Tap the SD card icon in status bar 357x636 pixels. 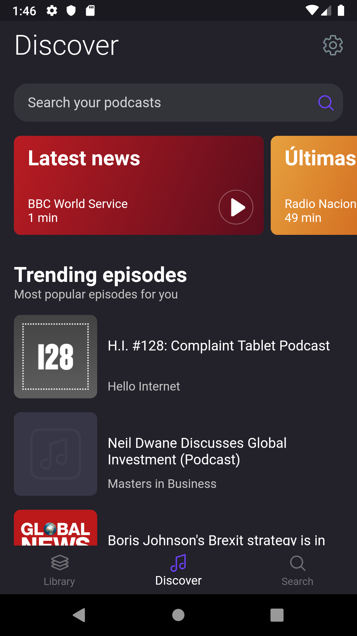90,11
